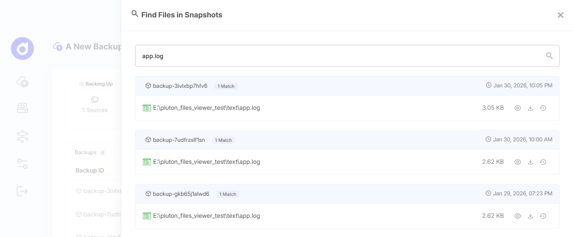Screen dimensions: 573x237
Task: Click the file icon of app.log in backup-3ivlxbp7hfv6
Action: coord(147,108)
